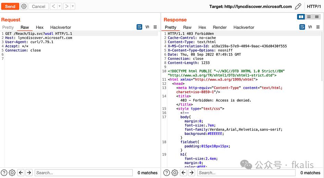Screen dimensions: 324x178
Task: Click the Content-Type: text/html response header
Action: [x=192, y=42]
